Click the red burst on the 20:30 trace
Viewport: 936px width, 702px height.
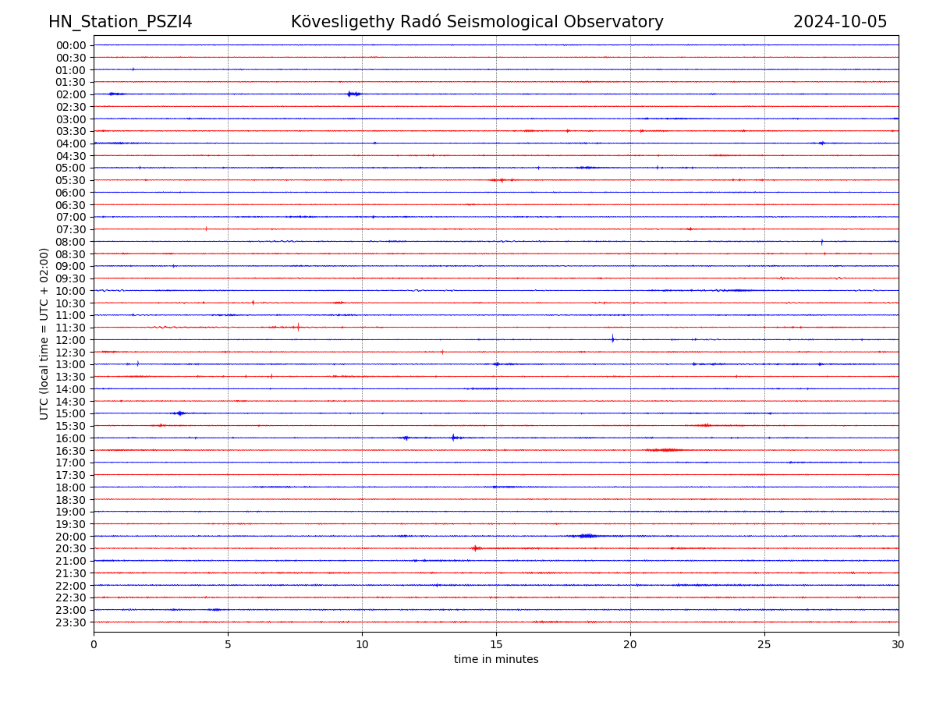475,548
